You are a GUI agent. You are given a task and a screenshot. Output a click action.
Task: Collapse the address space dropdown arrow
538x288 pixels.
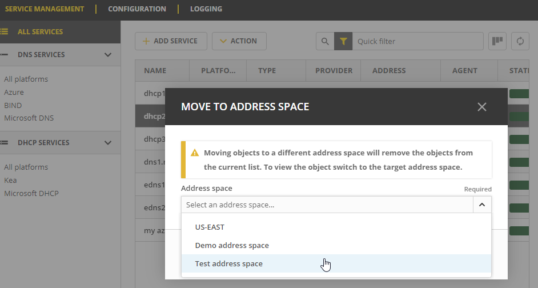coord(481,205)
